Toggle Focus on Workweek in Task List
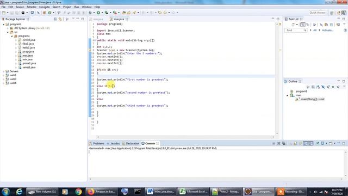The width and height of the screenshot is (348, 196). pos(314,24)
